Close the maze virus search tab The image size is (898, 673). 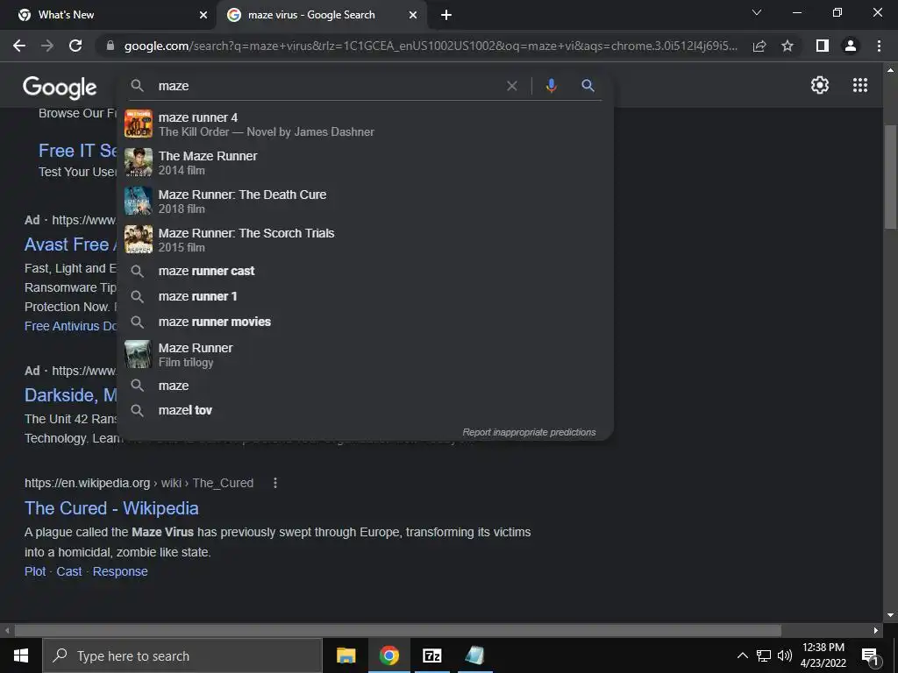pos(413,15)
